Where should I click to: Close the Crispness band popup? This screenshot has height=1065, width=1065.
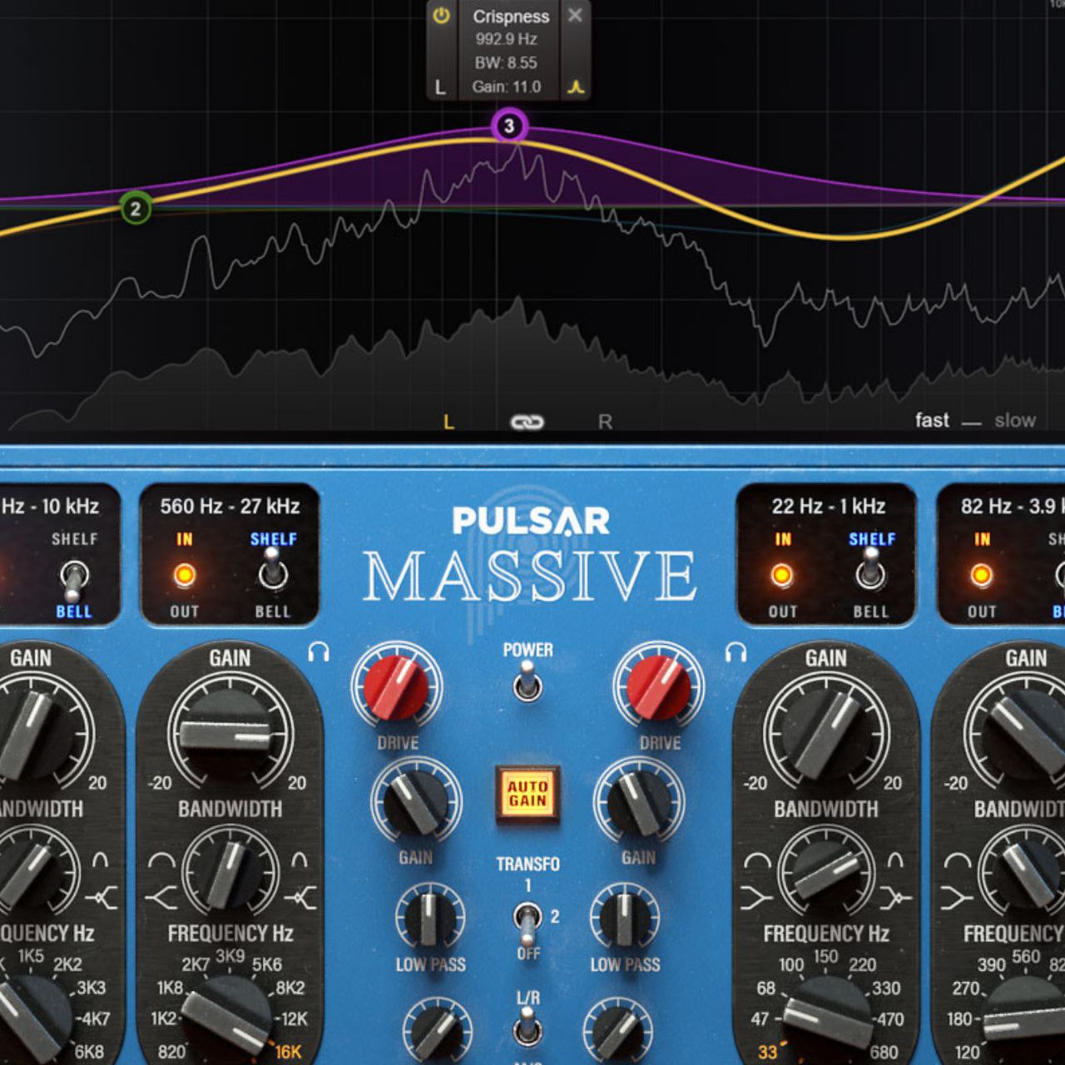pos(575,15)
